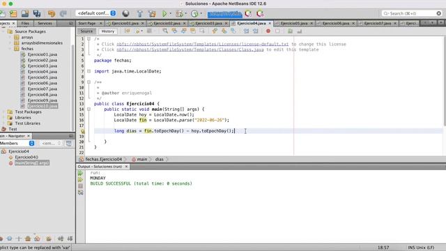Click the Stop icon in Output panel

tap(81, 186)
